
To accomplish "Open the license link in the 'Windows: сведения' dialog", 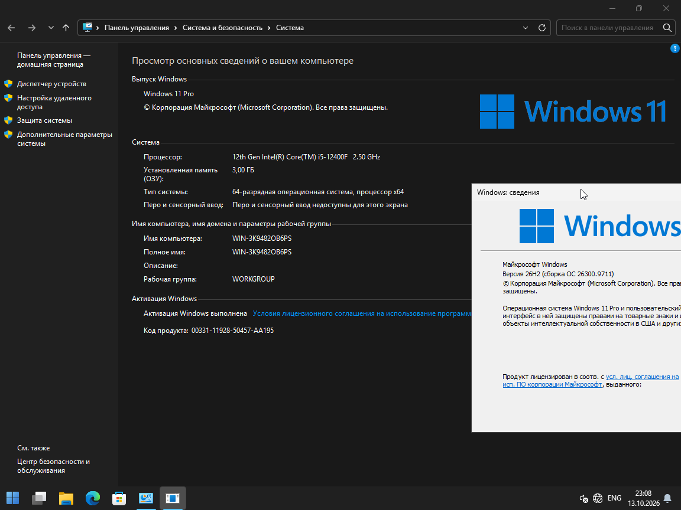I will pos(591,380).
